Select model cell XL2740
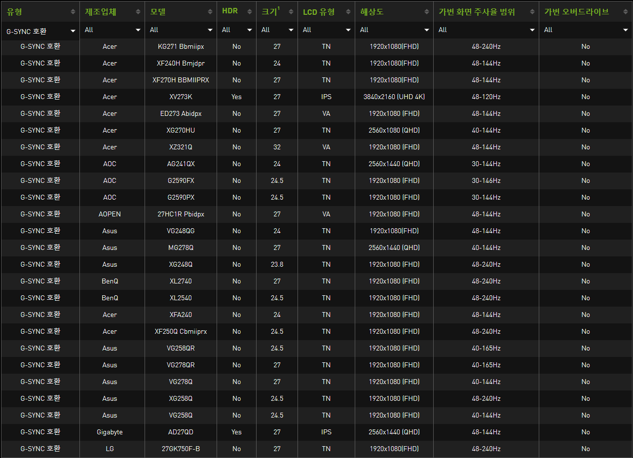Image resolution: width=633 pixels, height=458 pixels. pos(181,282)
